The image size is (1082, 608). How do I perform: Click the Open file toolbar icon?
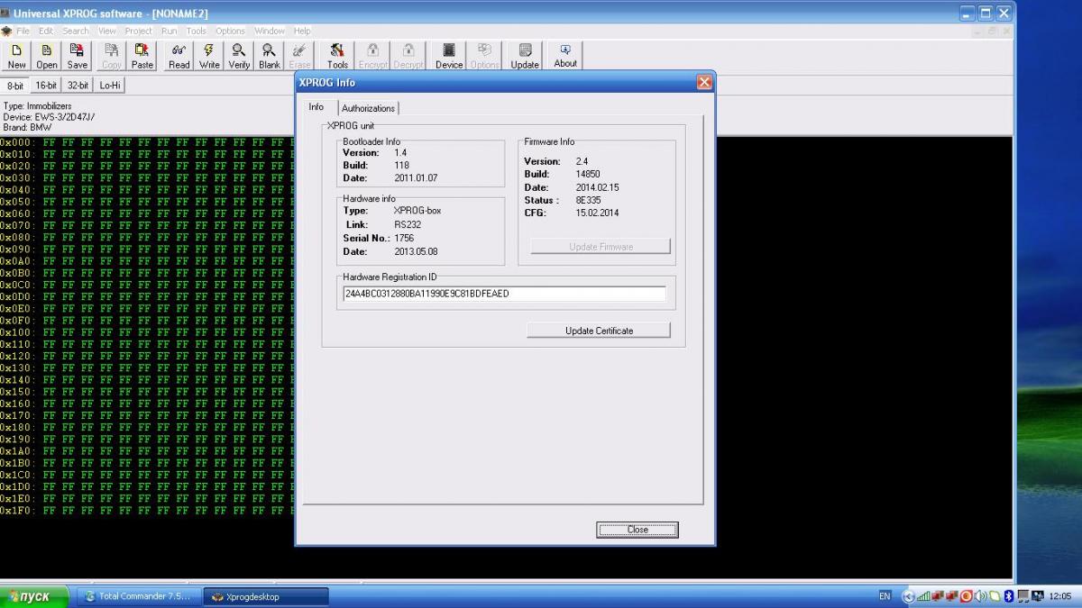pos(47,56)
